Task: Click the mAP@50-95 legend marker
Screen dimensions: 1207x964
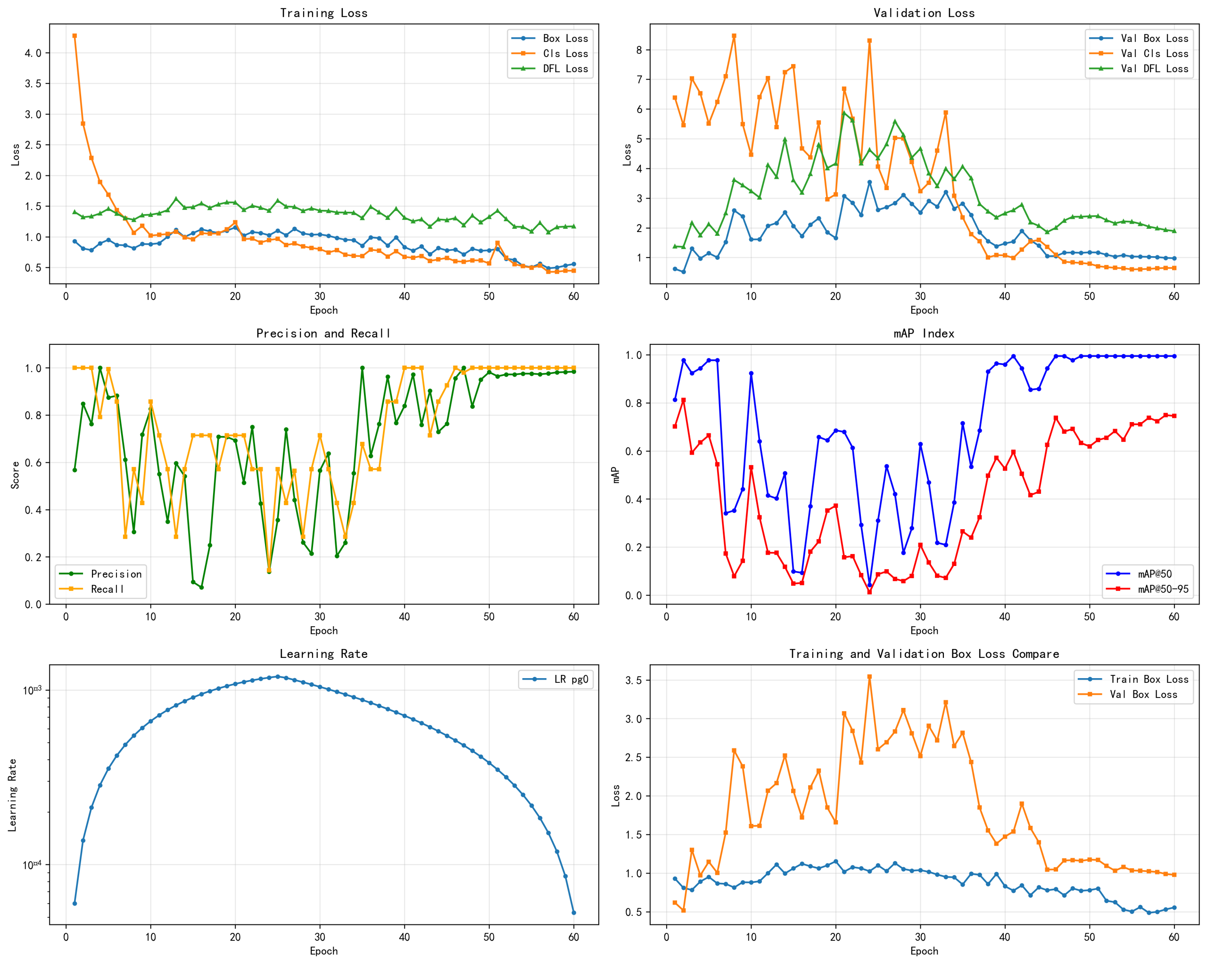Action: pyautogui.click(x=1118, y=589)
